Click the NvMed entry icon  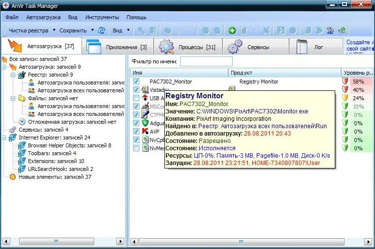145,148
